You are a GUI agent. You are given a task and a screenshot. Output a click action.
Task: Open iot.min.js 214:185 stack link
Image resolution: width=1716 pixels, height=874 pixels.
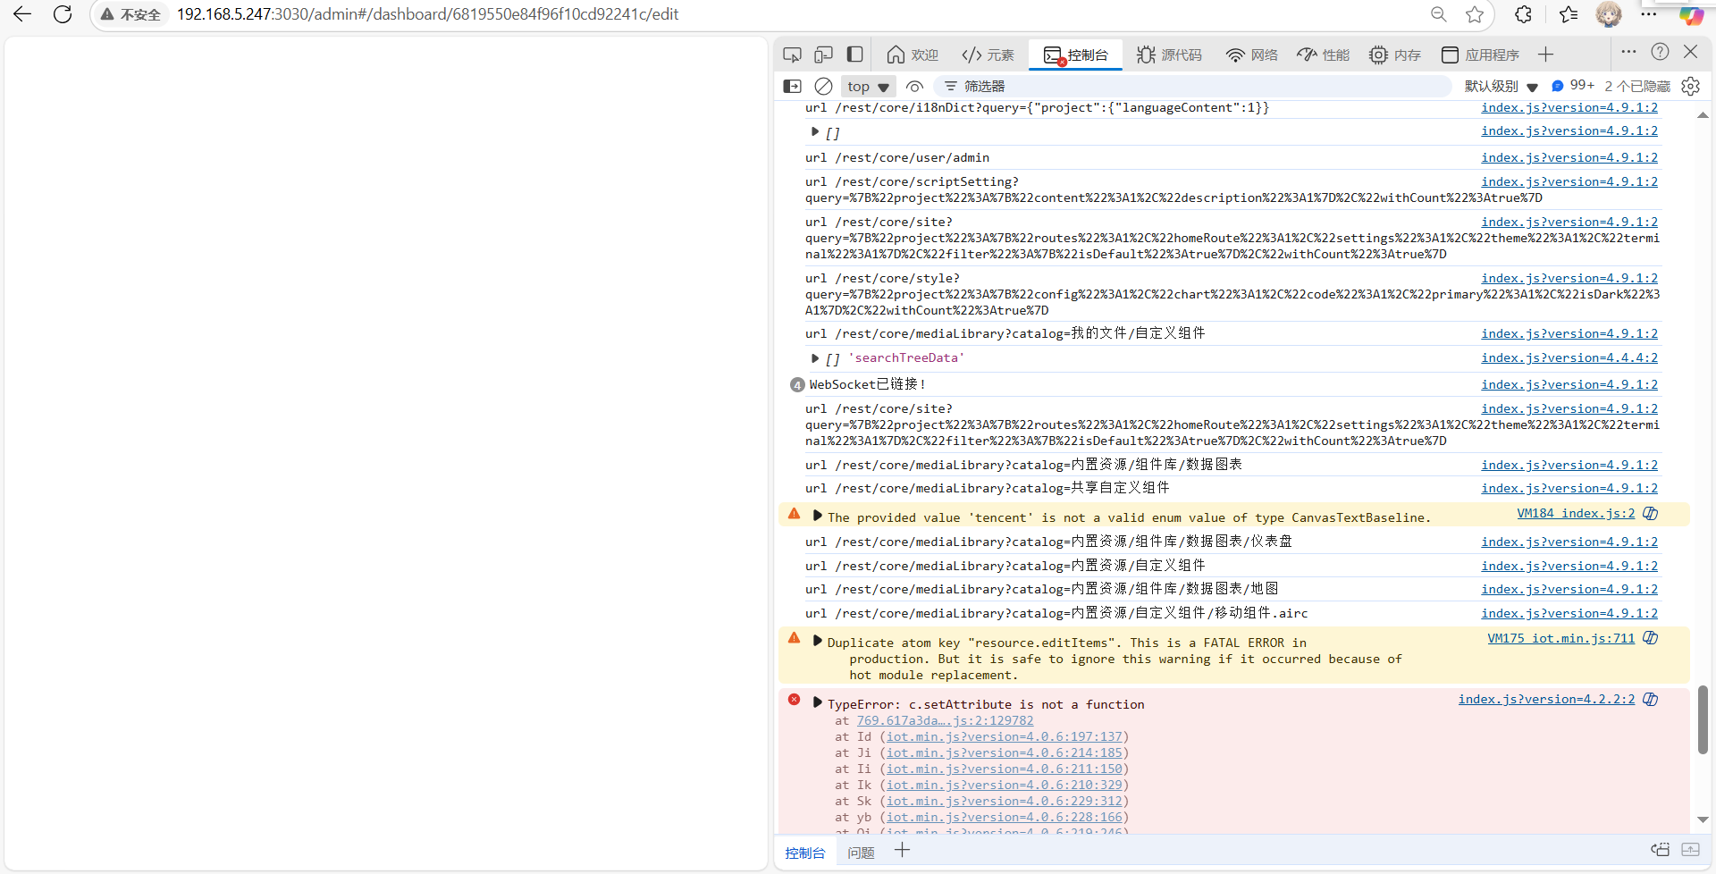[x=1004, y=752]
